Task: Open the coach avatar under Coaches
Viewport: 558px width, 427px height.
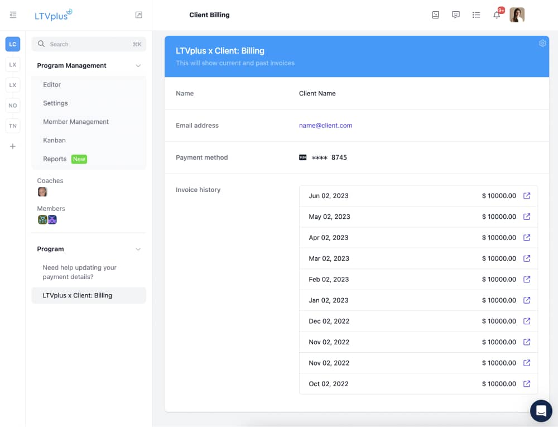Action: pos(42,192)
